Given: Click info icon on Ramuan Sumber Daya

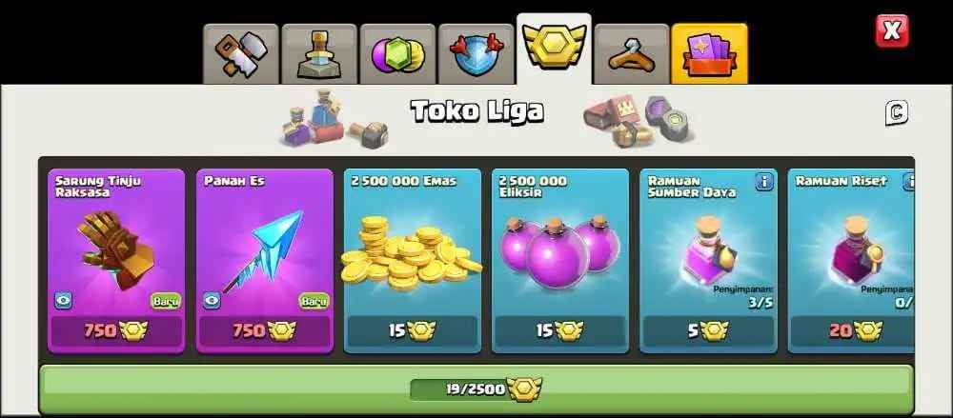Looking at the screenshot, I should [764, 181].
